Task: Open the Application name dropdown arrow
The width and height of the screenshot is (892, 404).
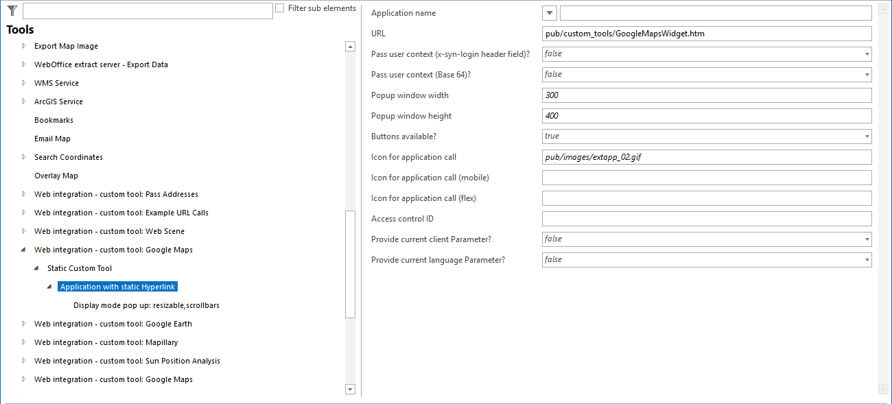Action: [x=548, y=12]
